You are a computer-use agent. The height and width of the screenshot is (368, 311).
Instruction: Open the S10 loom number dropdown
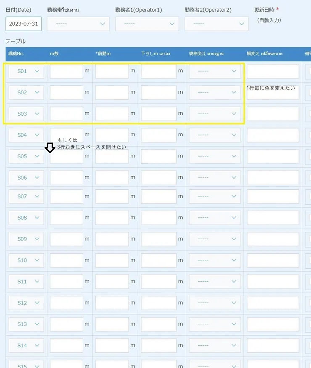(26, 260)
